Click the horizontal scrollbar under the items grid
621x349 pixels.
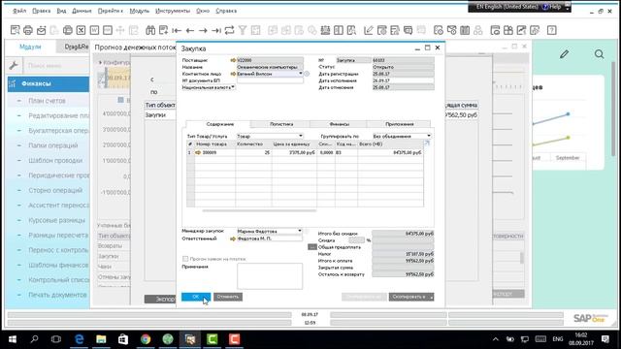pos(259,210)
